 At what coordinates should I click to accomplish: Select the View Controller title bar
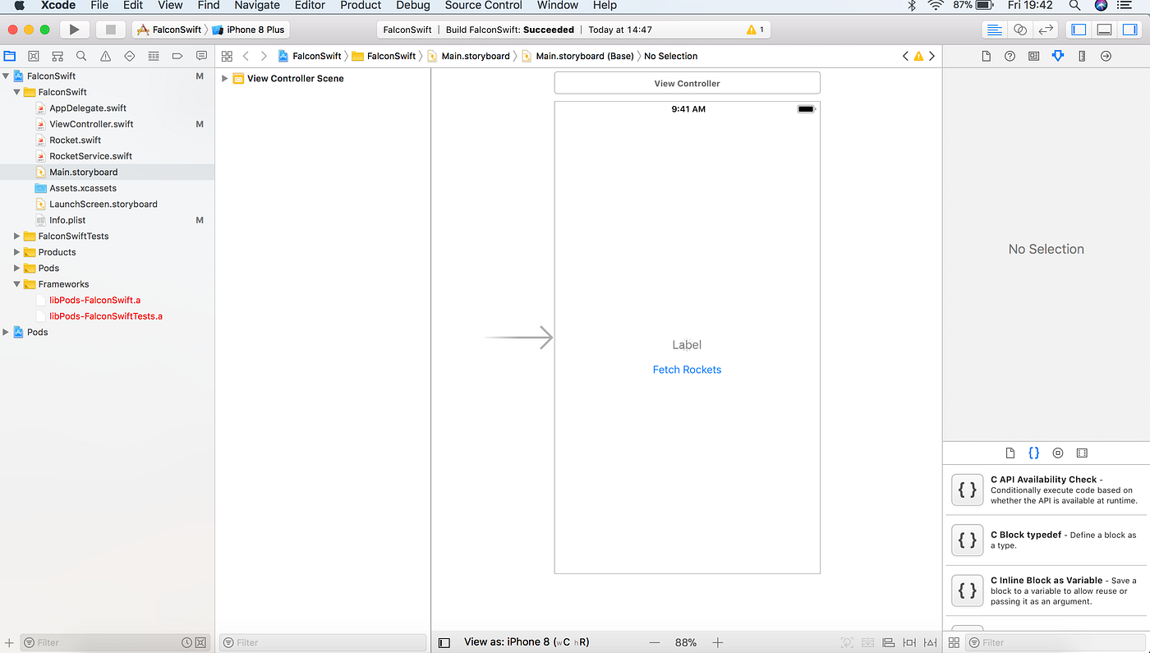pyautogui.click(x=688, y=83)
